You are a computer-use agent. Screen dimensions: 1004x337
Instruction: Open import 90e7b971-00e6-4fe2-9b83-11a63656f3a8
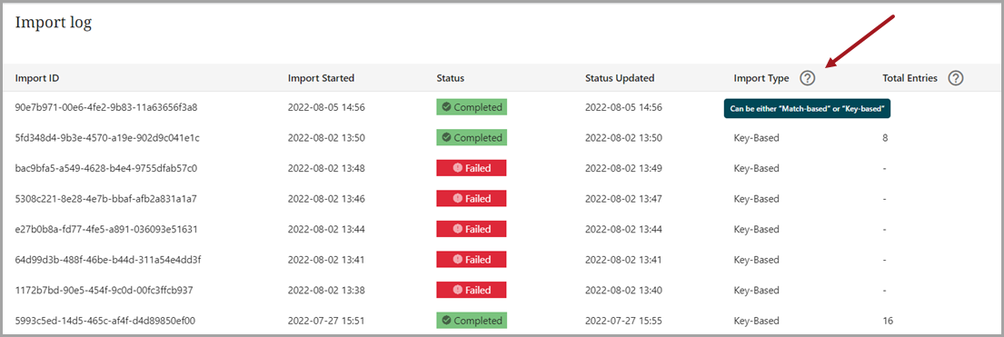[106, 107]
